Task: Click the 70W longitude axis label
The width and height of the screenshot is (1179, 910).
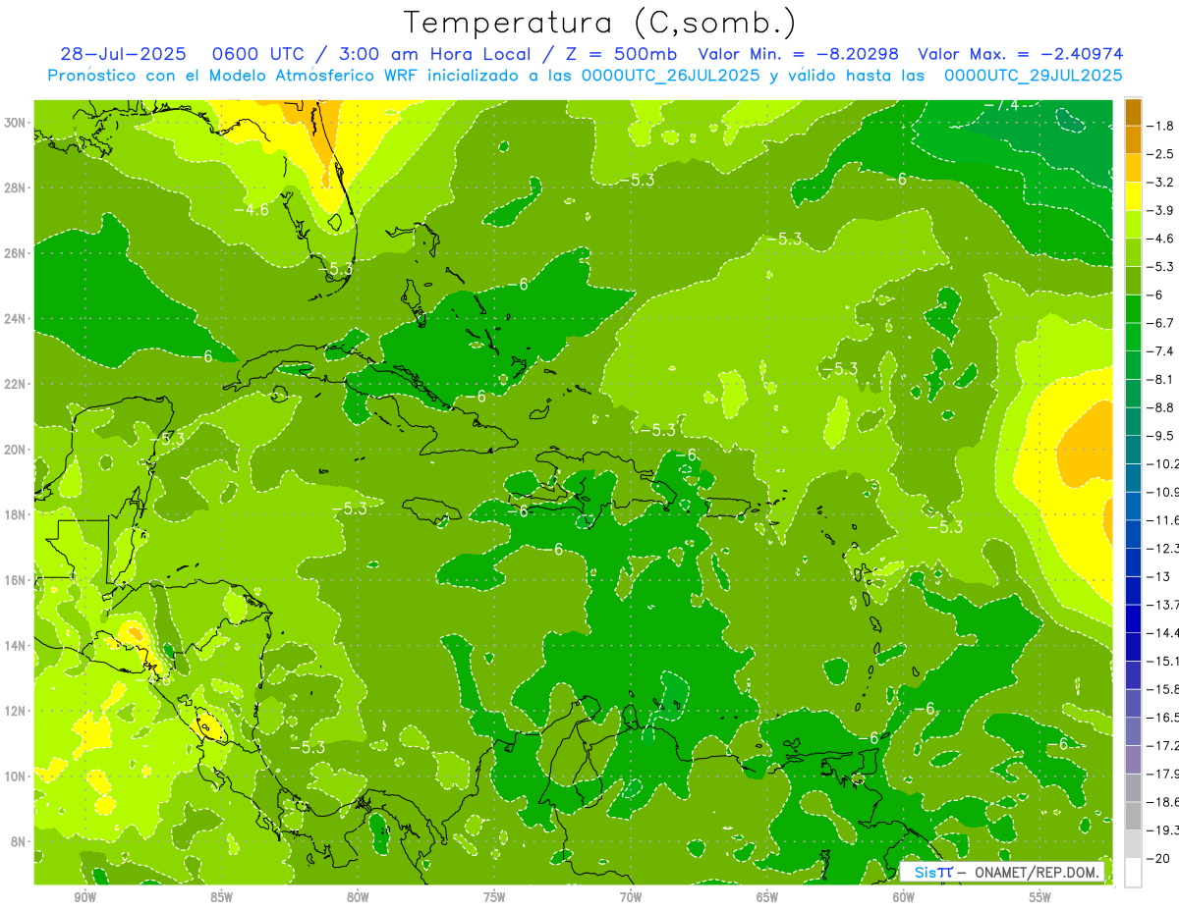Action: 631,896
